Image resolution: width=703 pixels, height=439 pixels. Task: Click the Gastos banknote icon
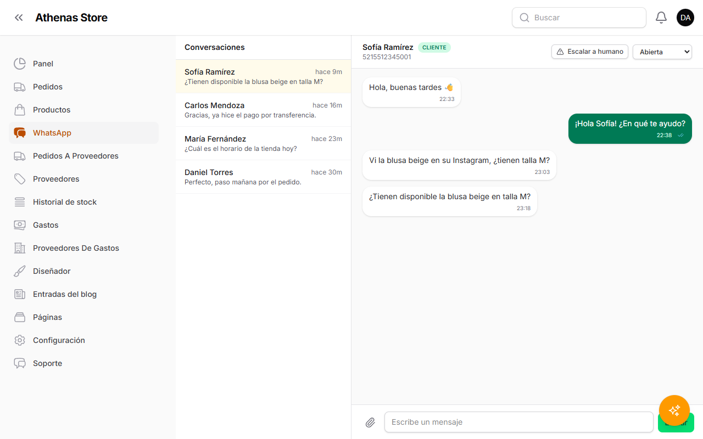20,225
